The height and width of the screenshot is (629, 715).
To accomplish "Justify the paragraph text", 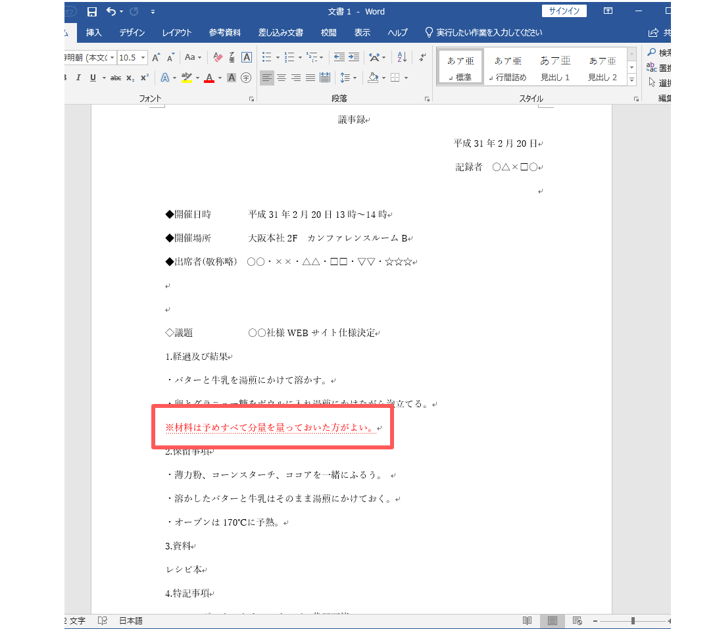I will click(310, 78).
